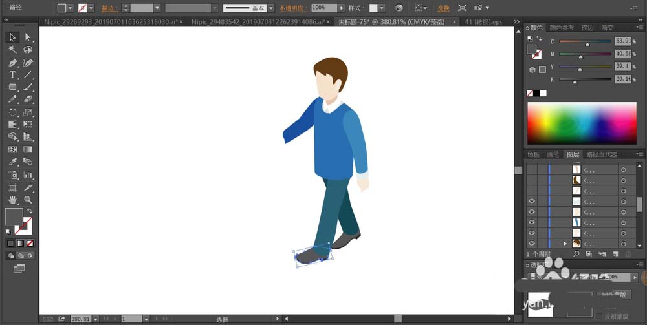Select the Hand tool
The image size is (647, 325).
[x=12, y=200]
